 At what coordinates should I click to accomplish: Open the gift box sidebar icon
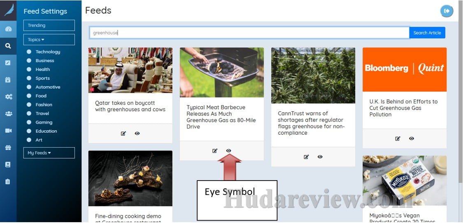tap(8, 148)
